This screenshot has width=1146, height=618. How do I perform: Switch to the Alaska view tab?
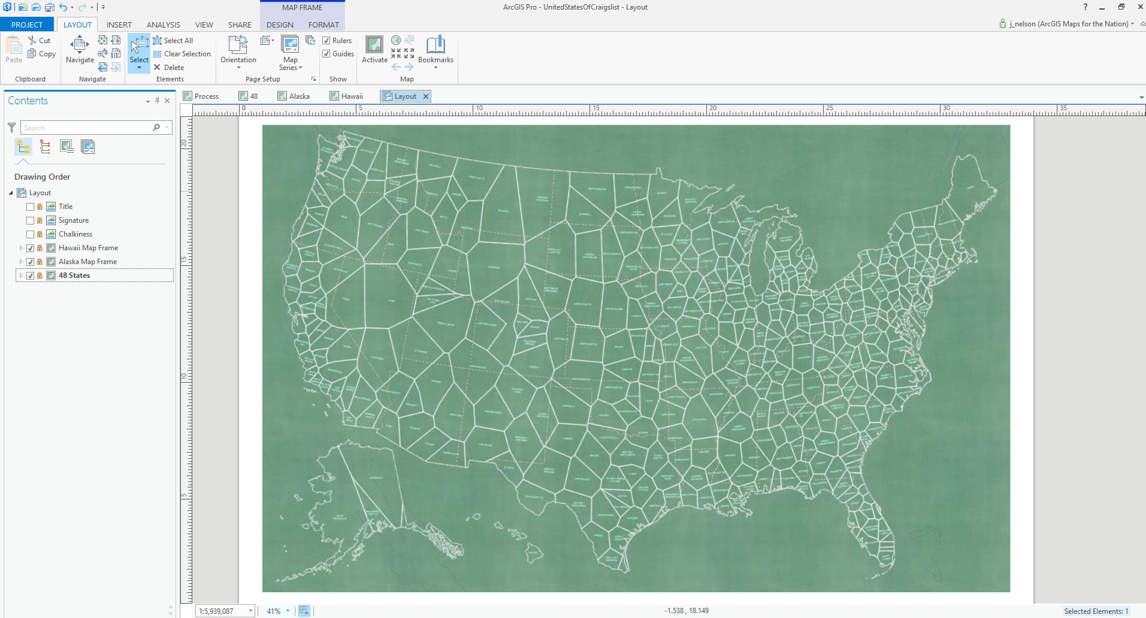pyautogui.click(x=294, y=96)
